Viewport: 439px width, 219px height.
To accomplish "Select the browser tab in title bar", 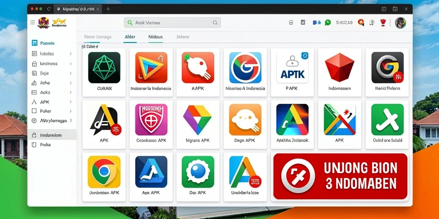I will [x=78, y=9].
